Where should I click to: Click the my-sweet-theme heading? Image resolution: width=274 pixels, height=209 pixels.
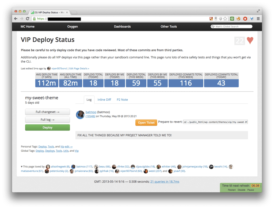pos(41,98)
